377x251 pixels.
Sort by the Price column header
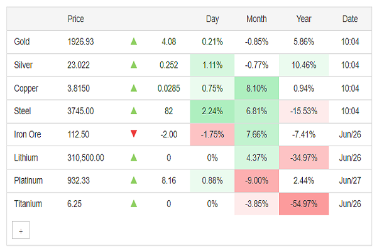point(75,19)
